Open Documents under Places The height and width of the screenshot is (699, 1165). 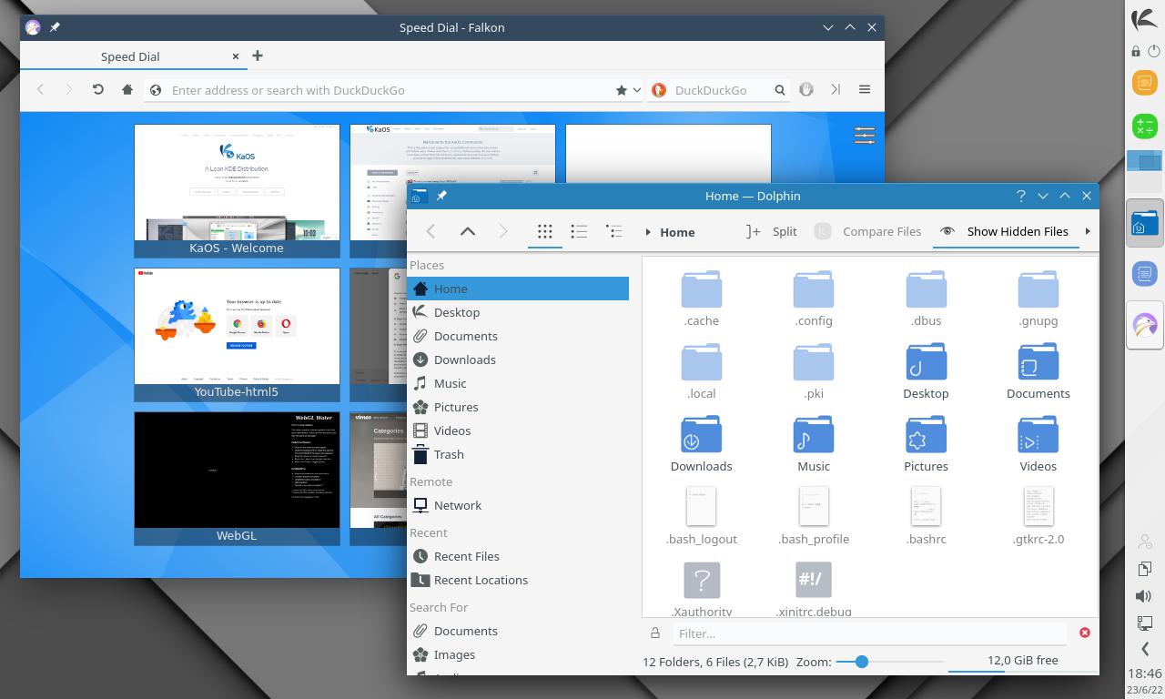point(519,336)
